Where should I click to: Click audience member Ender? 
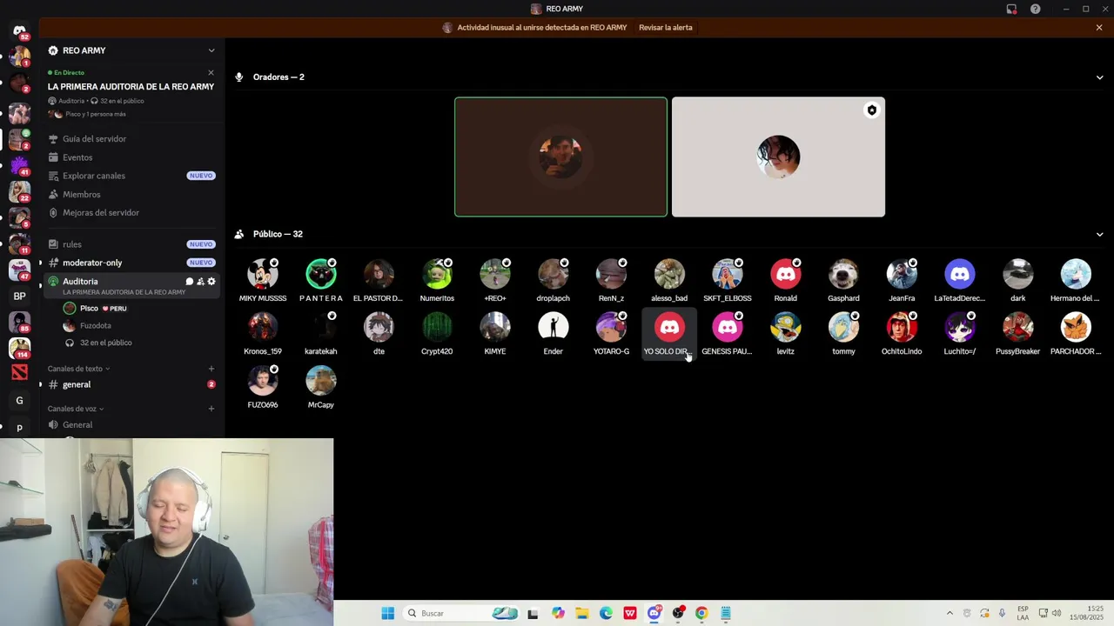[553, 334]
